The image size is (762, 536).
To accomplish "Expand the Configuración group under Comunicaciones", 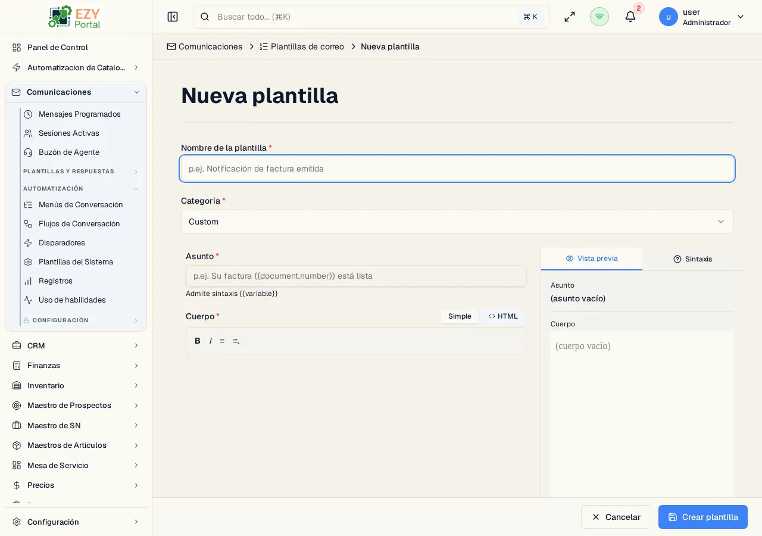I will click(x=136, y=320).
